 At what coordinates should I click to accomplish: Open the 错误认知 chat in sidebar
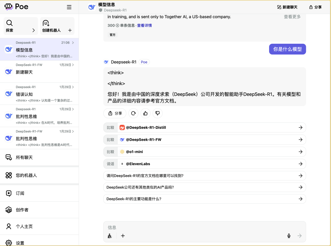coord(40,94)
